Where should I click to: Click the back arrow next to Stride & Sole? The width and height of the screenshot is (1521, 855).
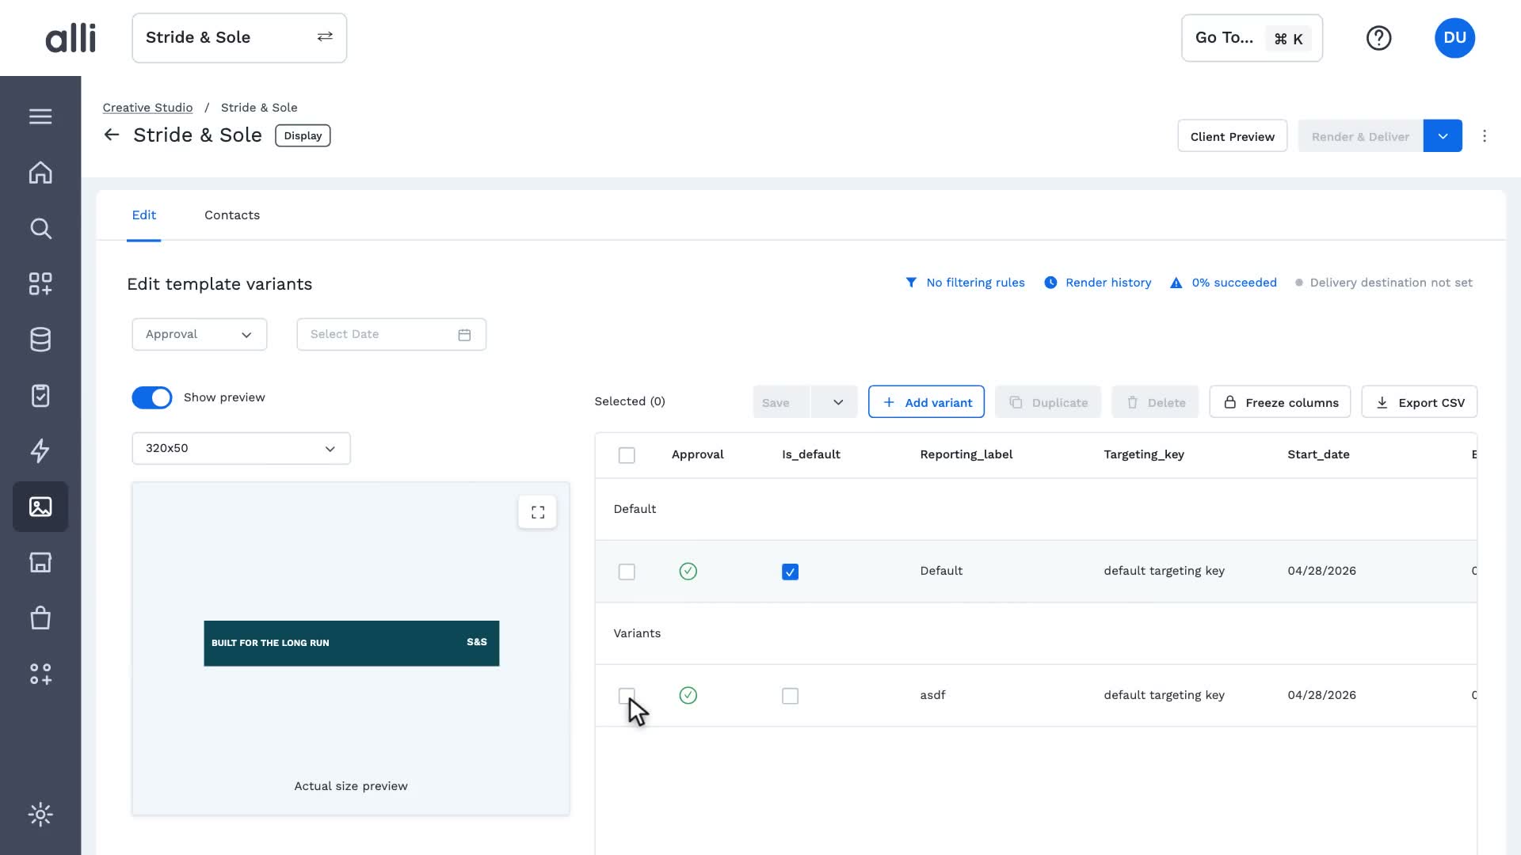(x=112, y=135)
